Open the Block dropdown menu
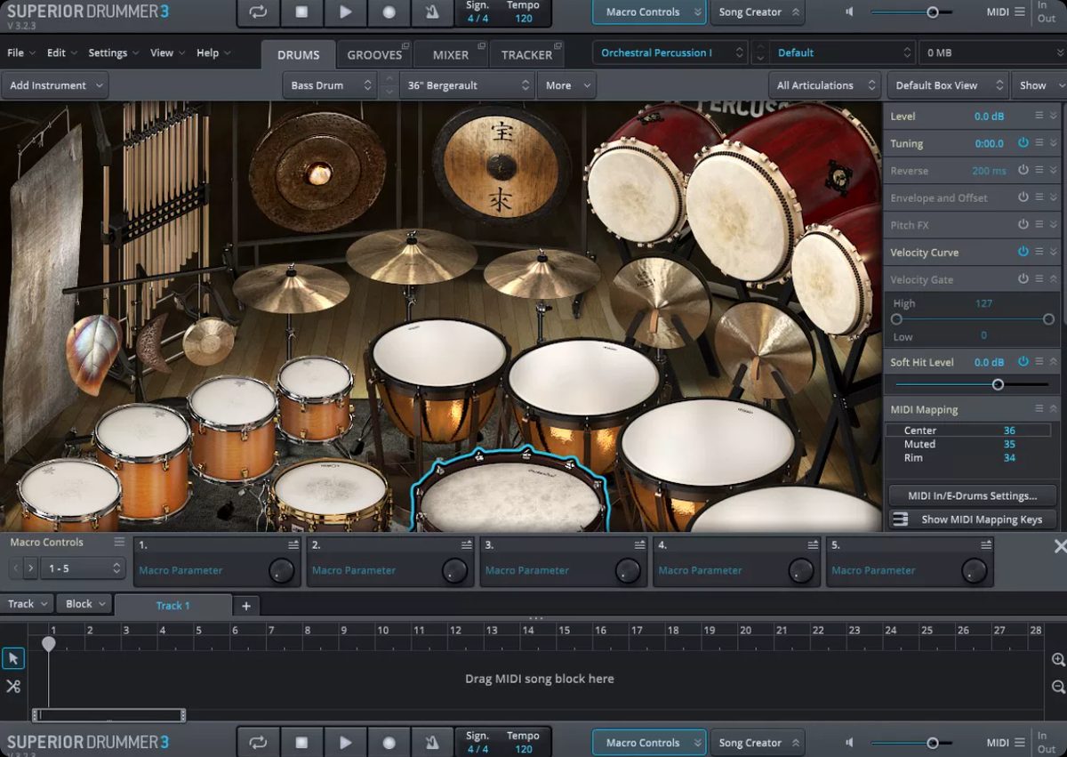The width and height of the screenshot is (1067, 757). 85,604
